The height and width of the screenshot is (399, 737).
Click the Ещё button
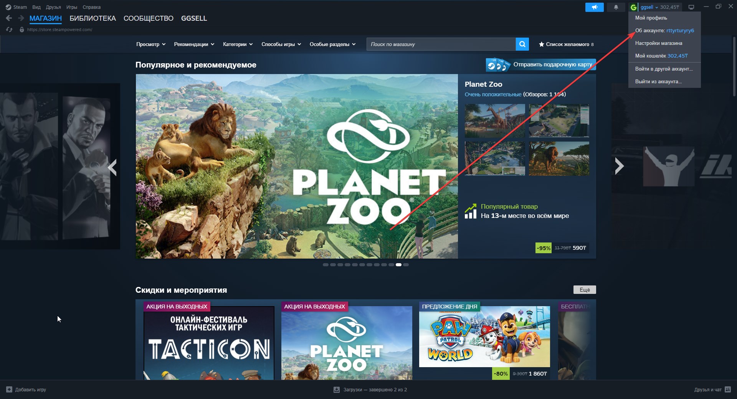click(x=585, y=290)
